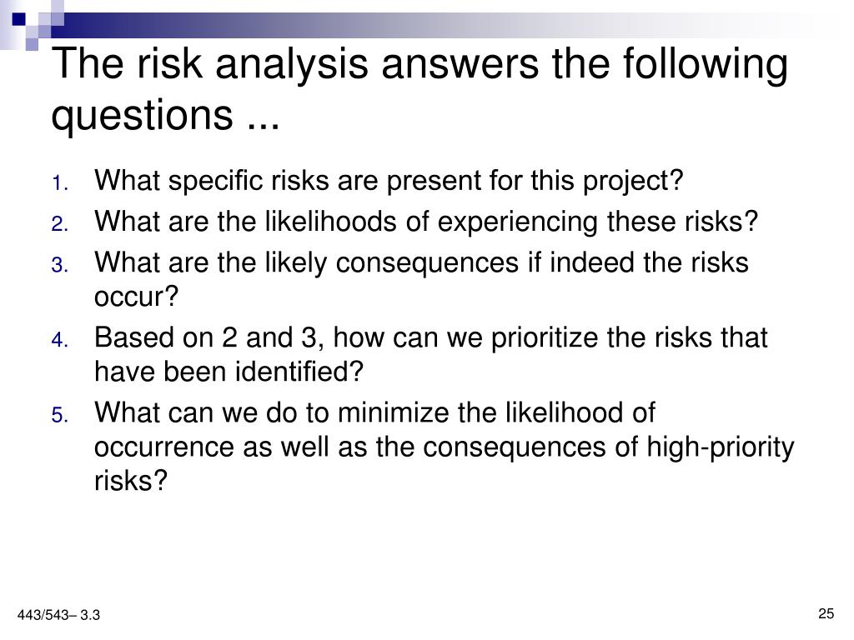
Task: Click list number 4 marker
Action: (60, 341)
